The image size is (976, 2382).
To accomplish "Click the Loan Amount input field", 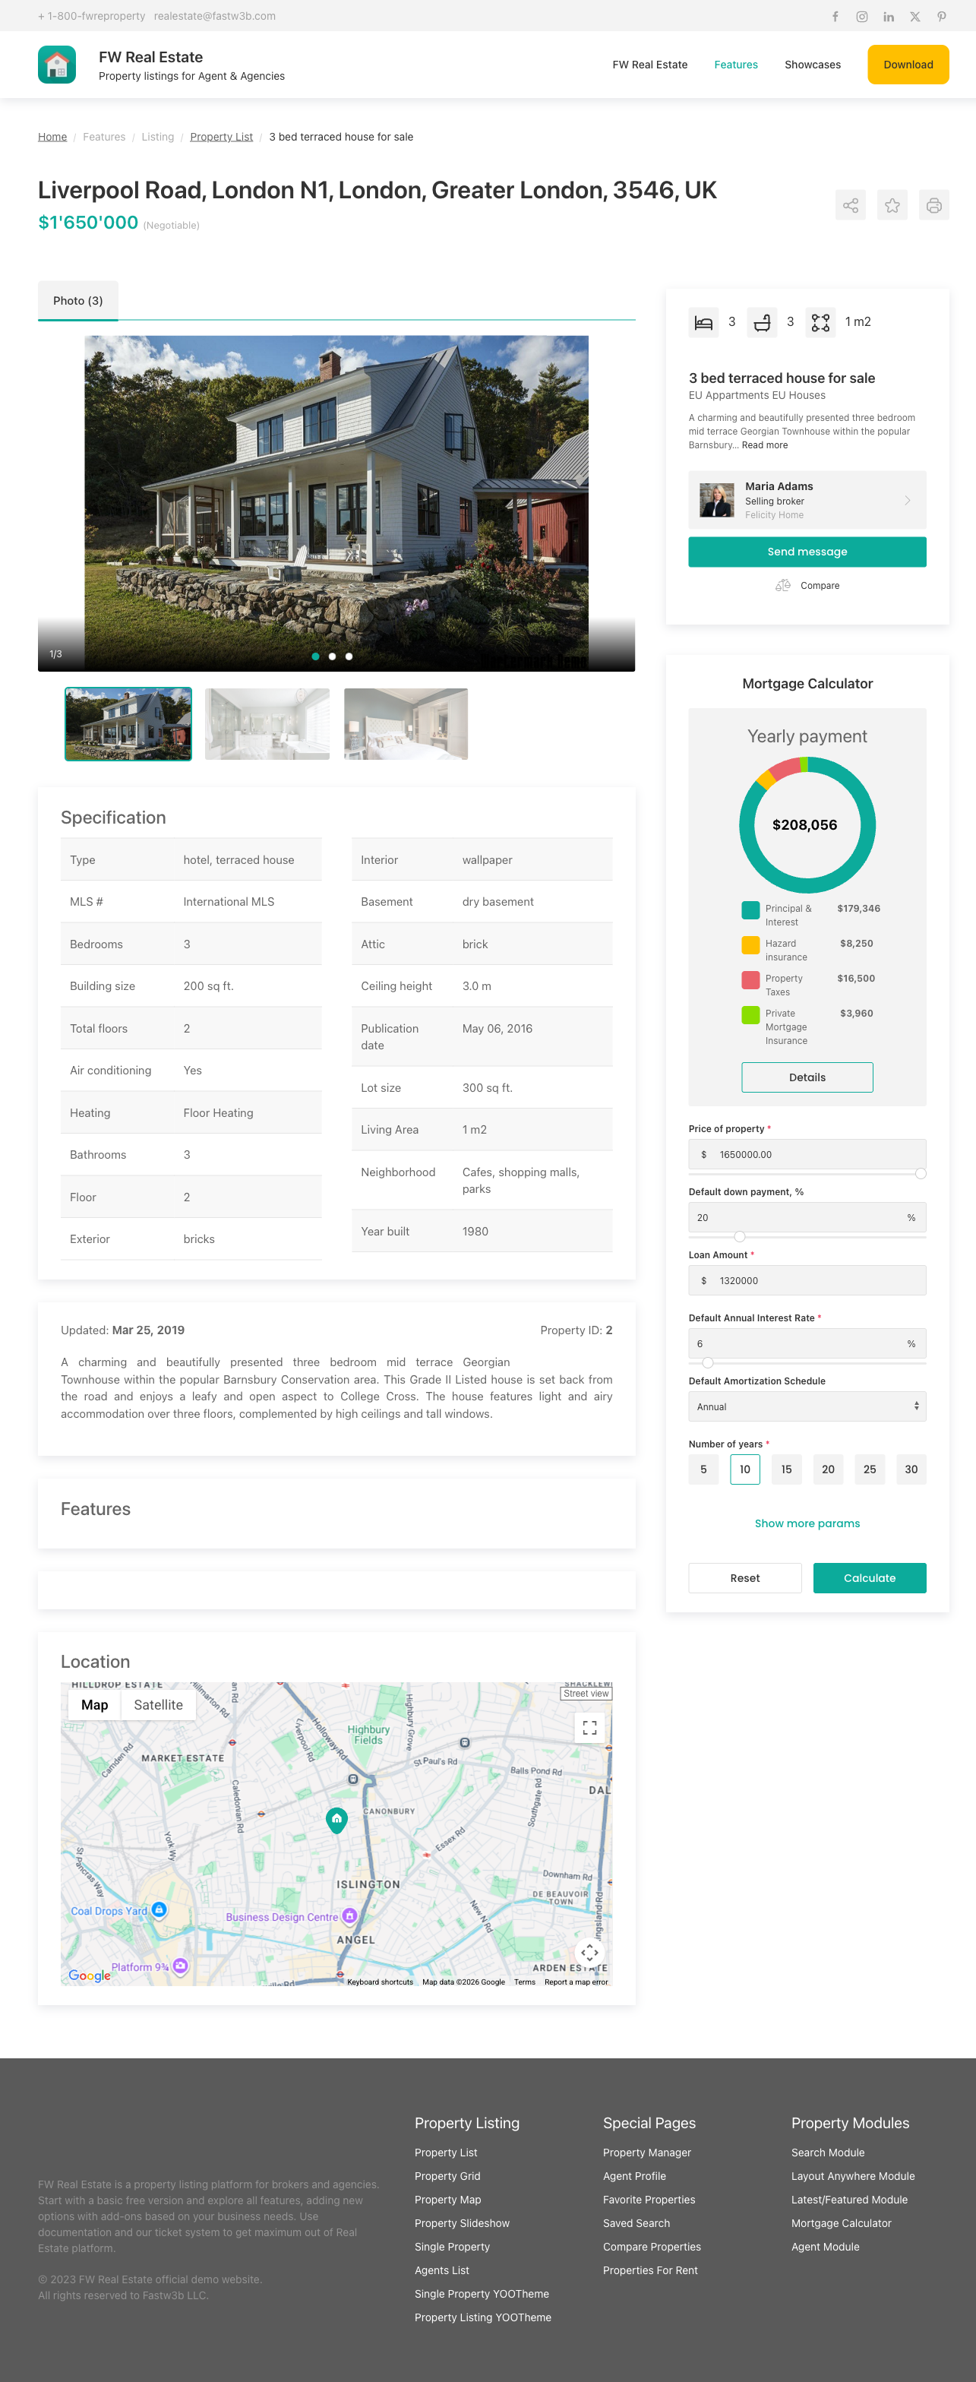I will coord(807,1281).
